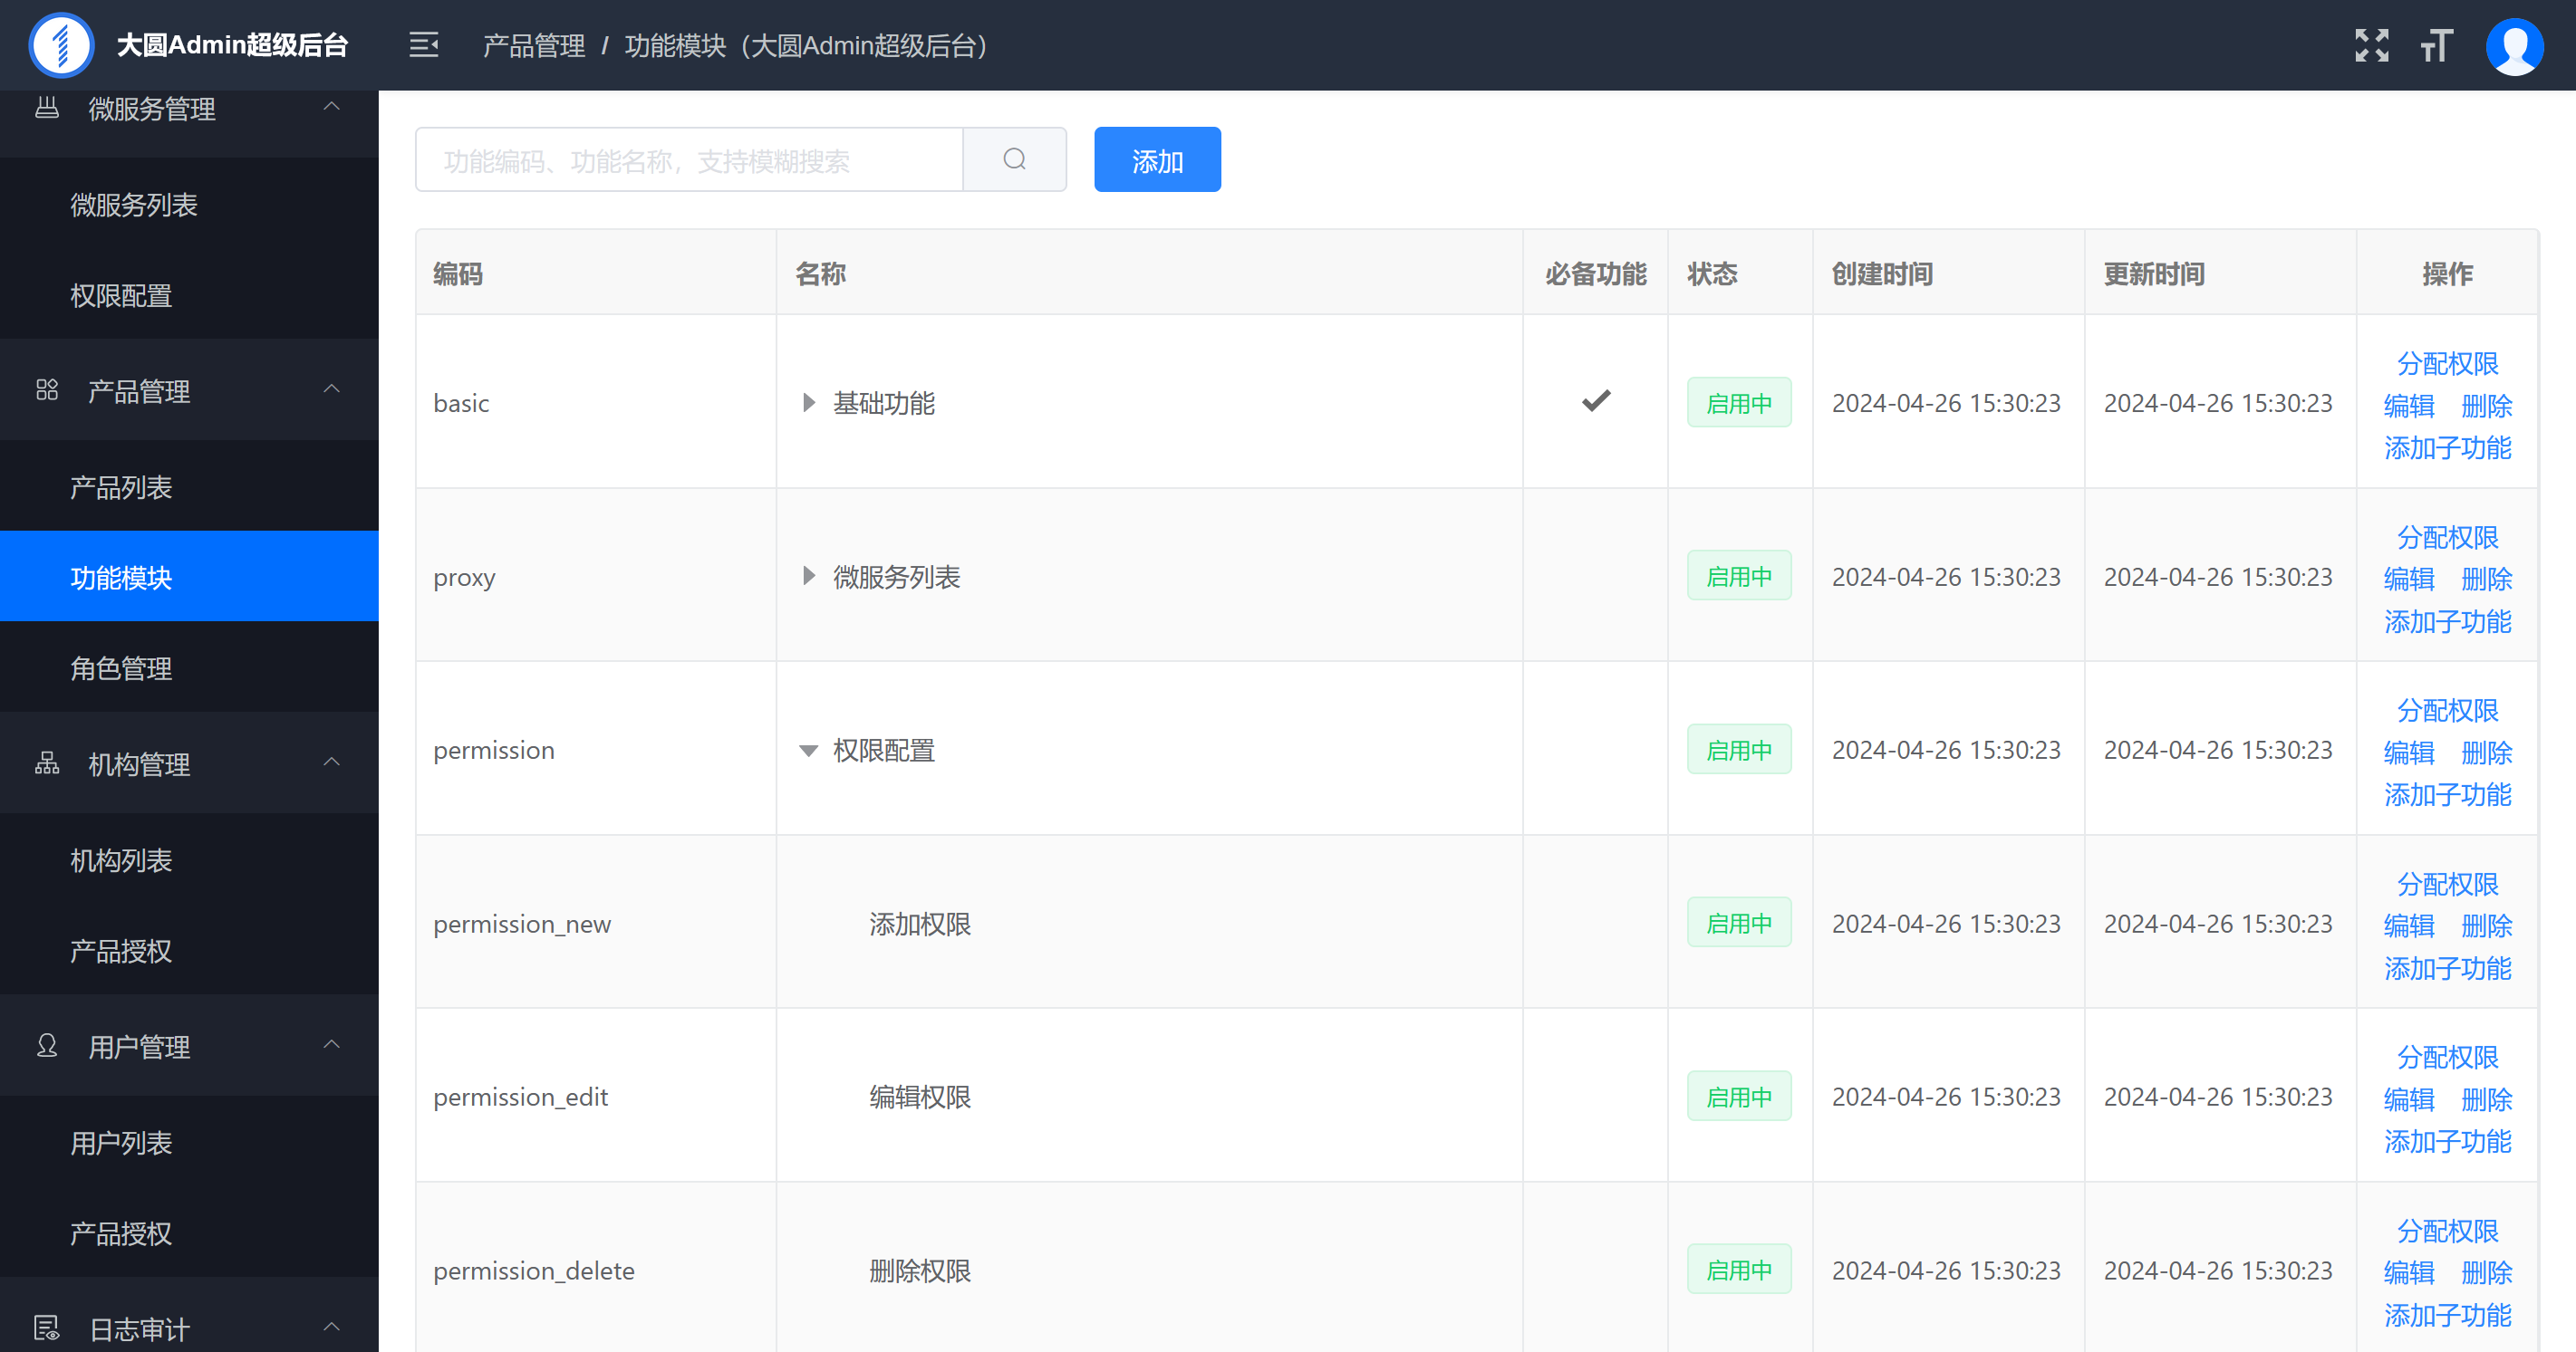Collapse the 机构管理 menu chevron
2576x1352 pixels.
click(x=332, y=762)
